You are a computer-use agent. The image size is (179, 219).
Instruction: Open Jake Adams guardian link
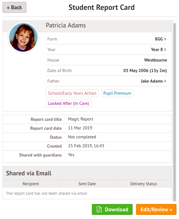coord(152,81)
